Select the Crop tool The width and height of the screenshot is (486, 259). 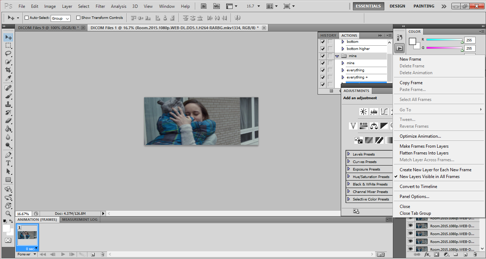tap(8, 70)
